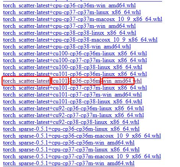Select torch_scatter-latest+cpu-cp38-cp38-linux_x86_64.whl link
Viewport: 180px width, 167px height.
tap(69, 33)
